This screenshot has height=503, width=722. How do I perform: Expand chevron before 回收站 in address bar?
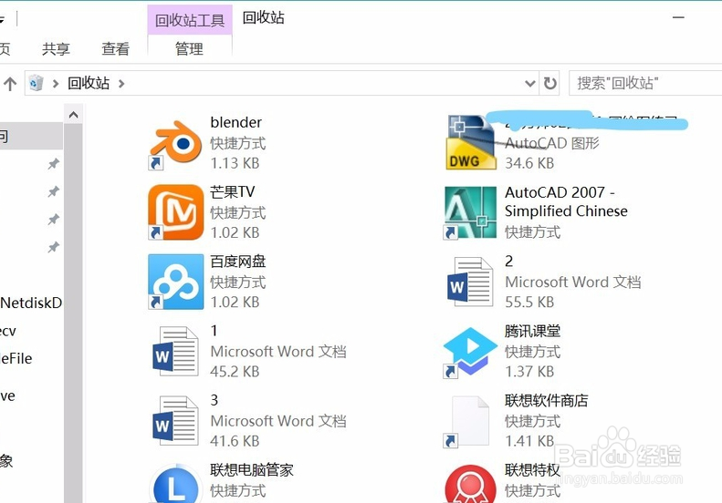tap(56, 83)
